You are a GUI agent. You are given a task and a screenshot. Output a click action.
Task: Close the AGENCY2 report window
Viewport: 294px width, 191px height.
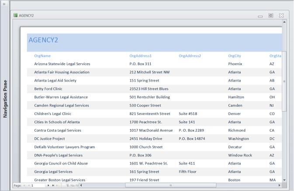pyautogui.click(x=281, y=16)
